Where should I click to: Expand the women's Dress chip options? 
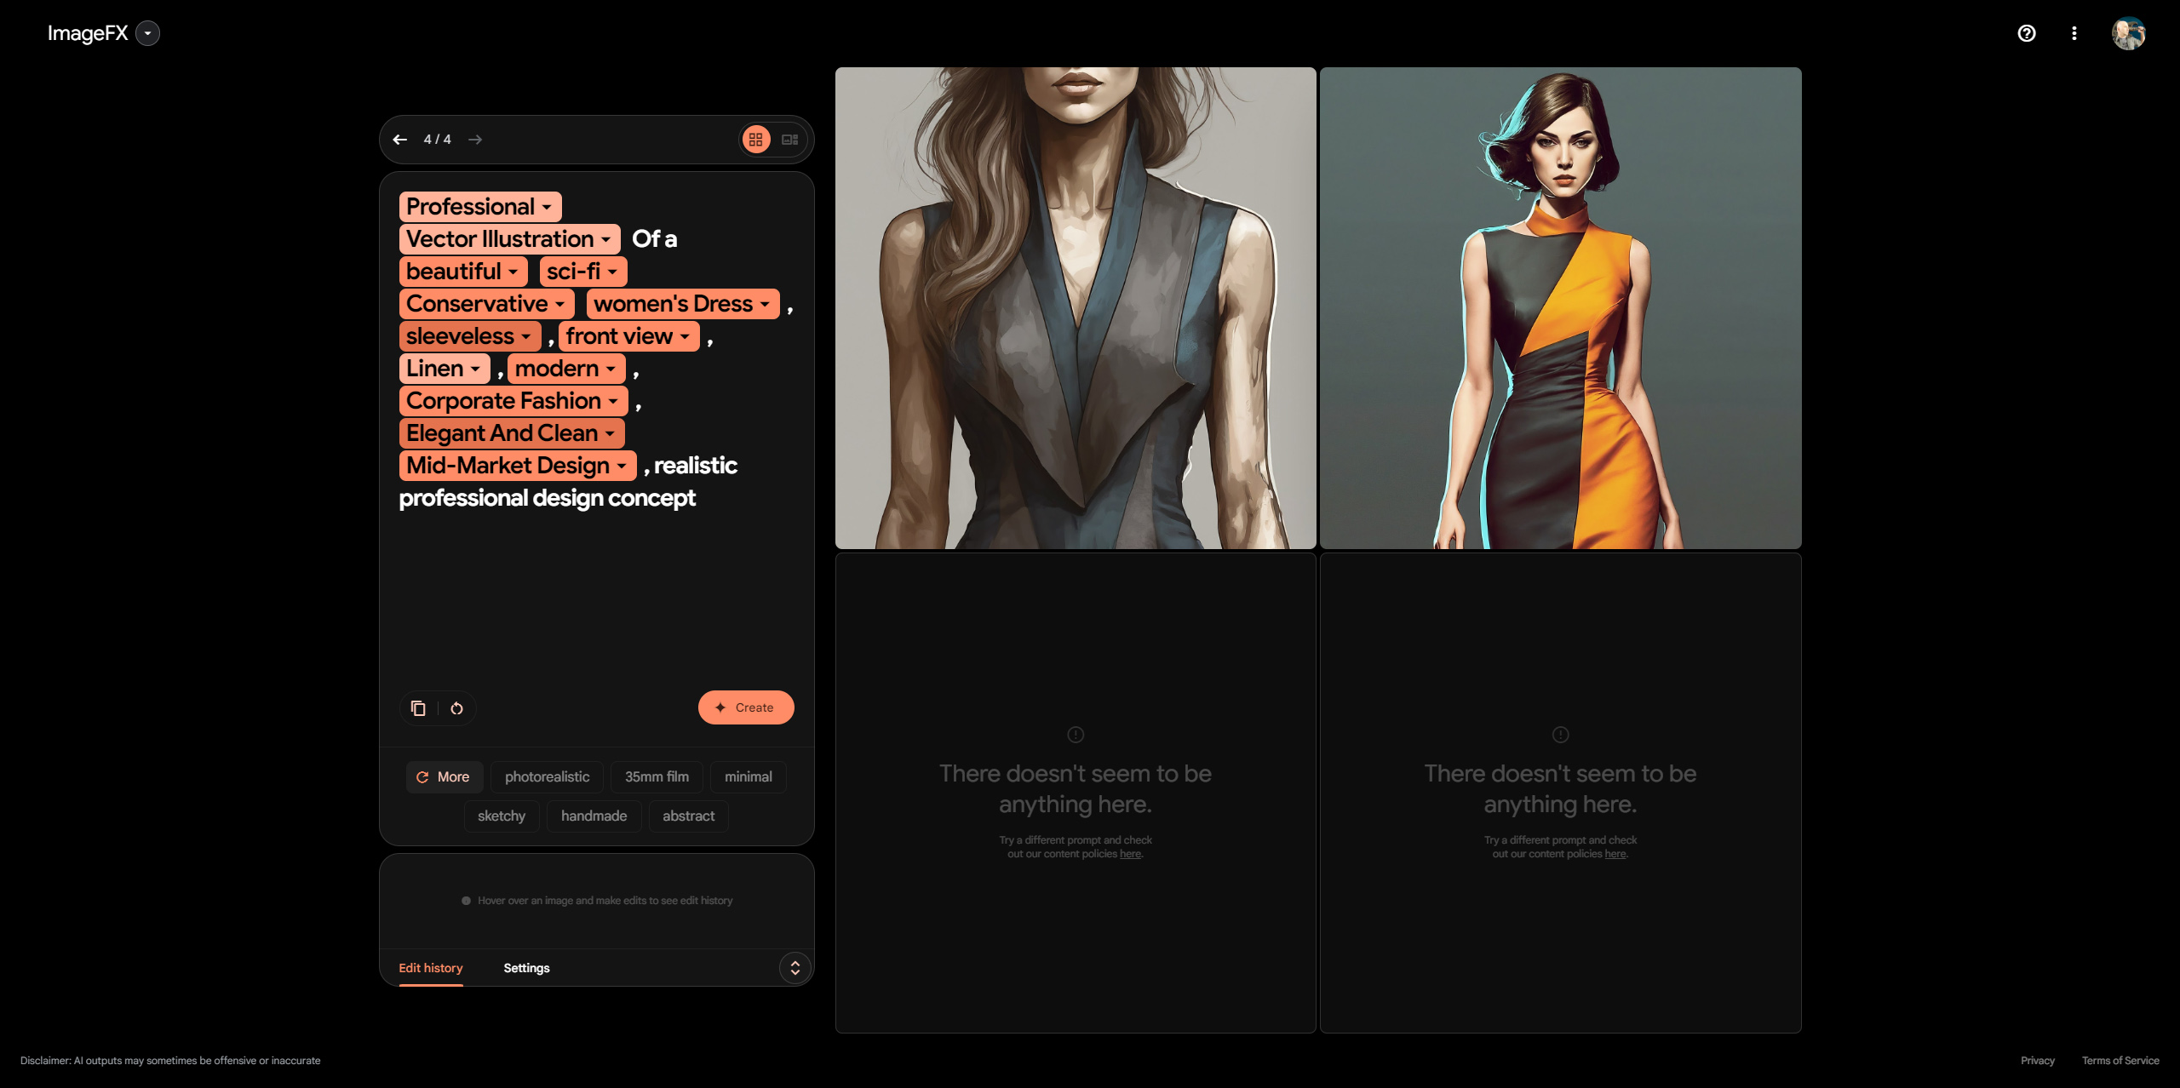[765, 303]
